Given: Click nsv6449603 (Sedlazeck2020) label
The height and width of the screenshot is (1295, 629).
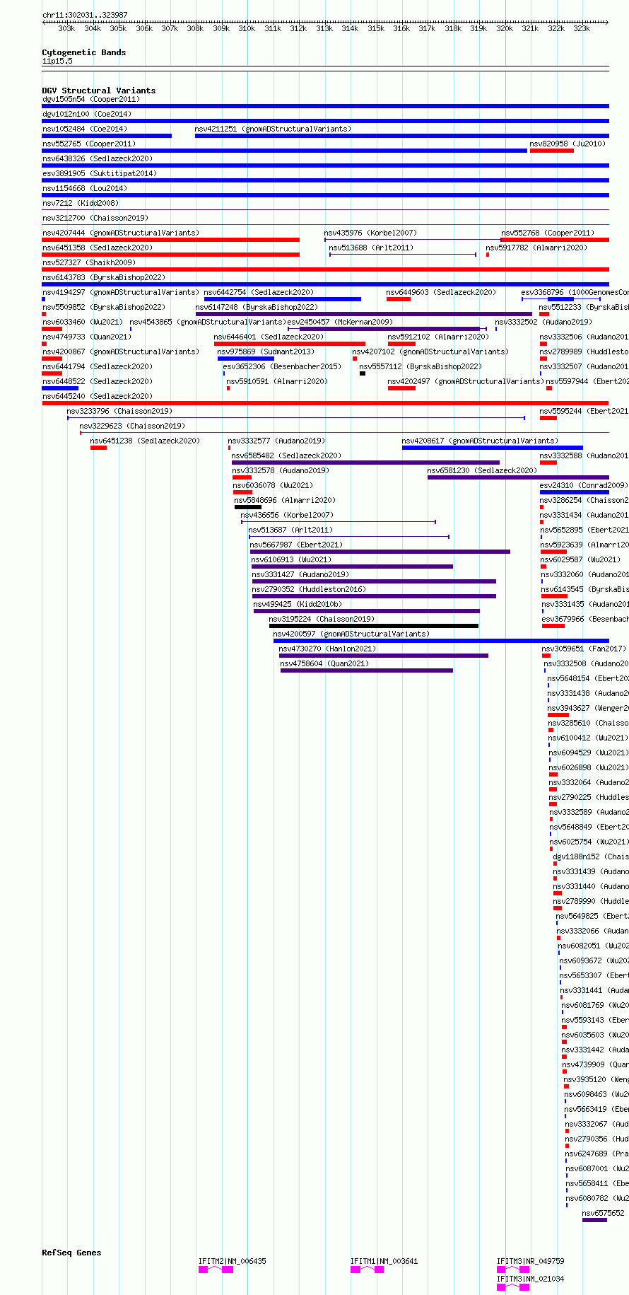Looking at the screenshot, I should tap(441, 292).
